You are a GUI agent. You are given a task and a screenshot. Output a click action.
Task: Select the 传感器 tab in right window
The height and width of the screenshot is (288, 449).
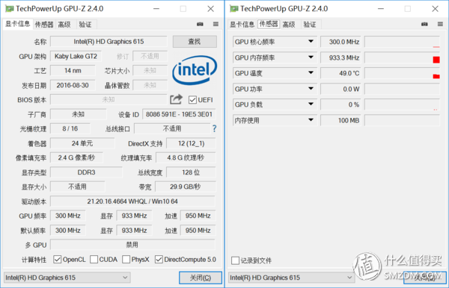tap(269, 24)
